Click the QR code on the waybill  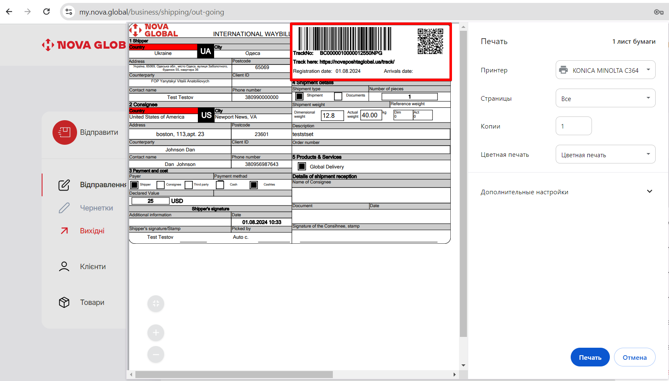pos(430,41)
